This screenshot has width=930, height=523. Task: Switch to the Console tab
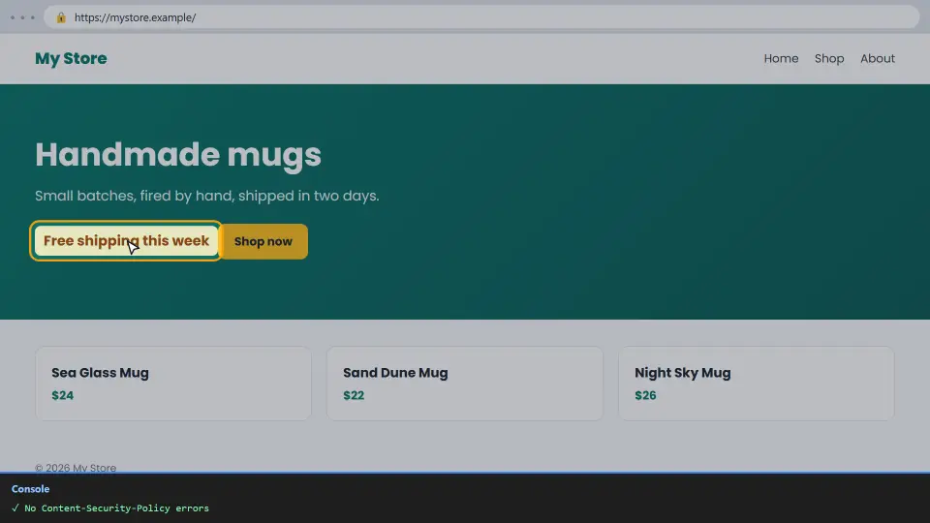(x=30, y=488)
